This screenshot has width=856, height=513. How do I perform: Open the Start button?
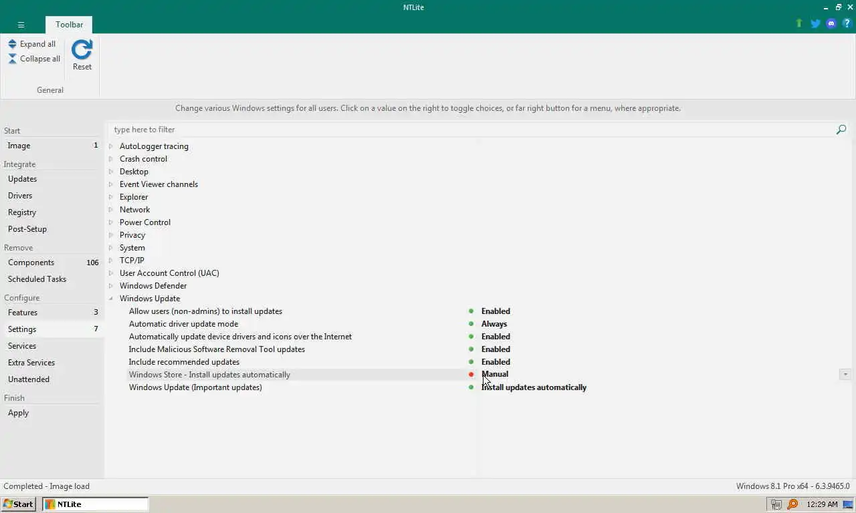[x=18, y=504]
